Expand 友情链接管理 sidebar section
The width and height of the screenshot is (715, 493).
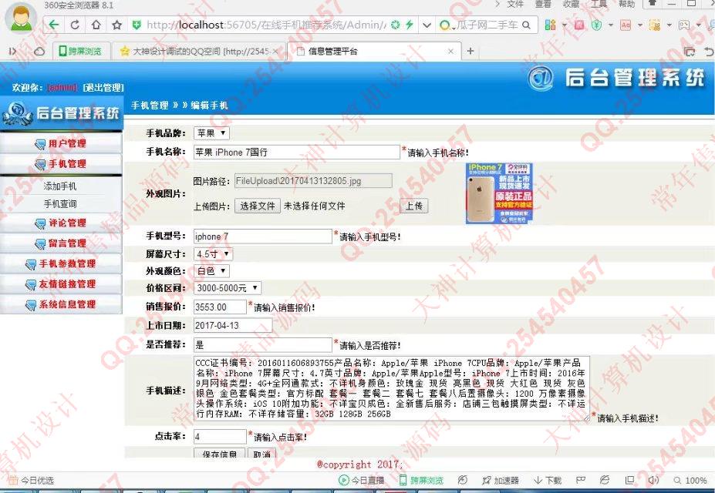click(x=61, y=284)
